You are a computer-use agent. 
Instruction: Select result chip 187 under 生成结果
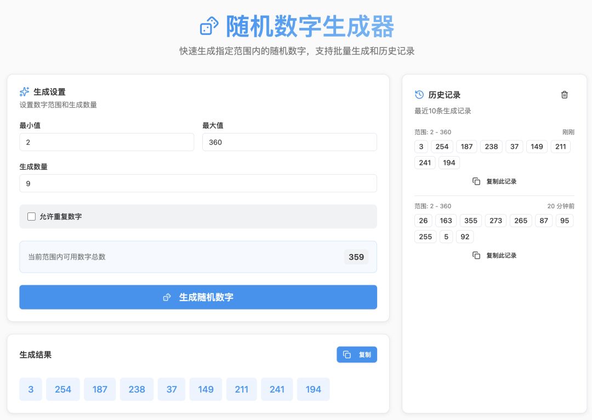100,389
